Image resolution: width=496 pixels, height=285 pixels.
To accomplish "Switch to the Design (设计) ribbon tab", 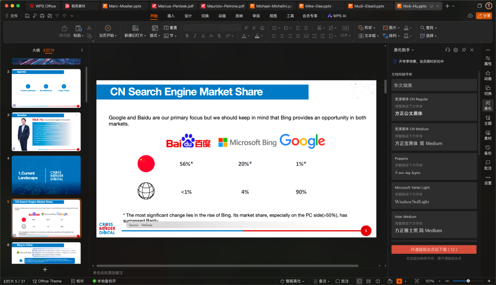I will [188, 16].
